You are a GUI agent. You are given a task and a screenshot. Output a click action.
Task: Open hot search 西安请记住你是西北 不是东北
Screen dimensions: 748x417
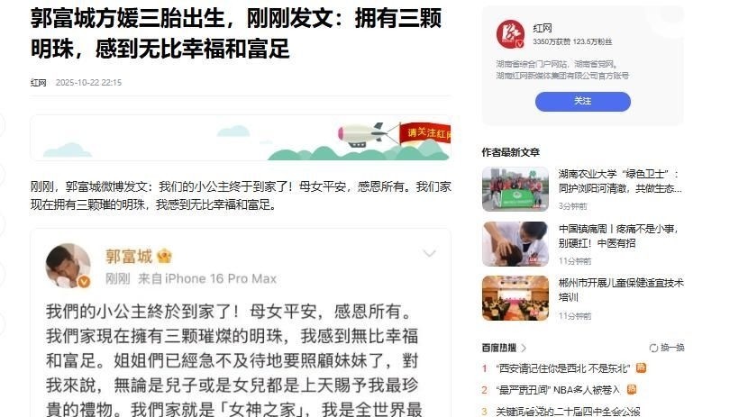tap(563, 368)
